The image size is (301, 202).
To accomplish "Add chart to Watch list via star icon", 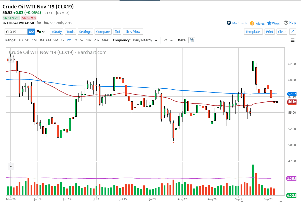I will (269, 23).
